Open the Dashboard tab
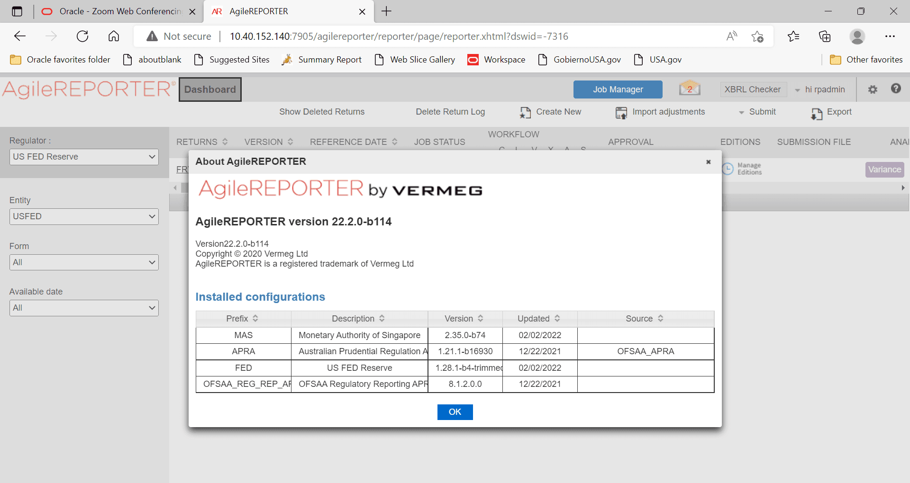Image resolution: width=910 pixels, height=483 pixels. pyautogui.click(x=210, y=89)
